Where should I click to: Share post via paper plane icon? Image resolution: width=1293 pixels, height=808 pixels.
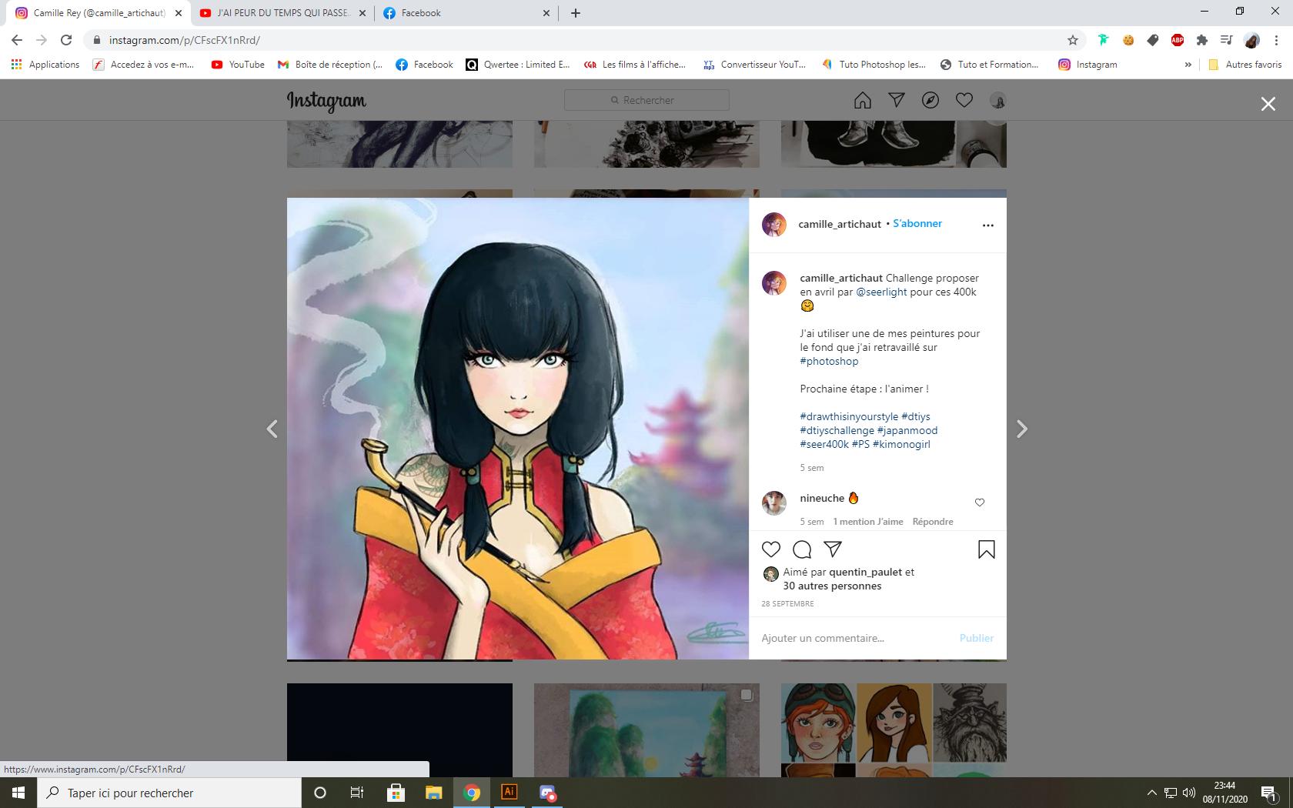pos(833,549)
